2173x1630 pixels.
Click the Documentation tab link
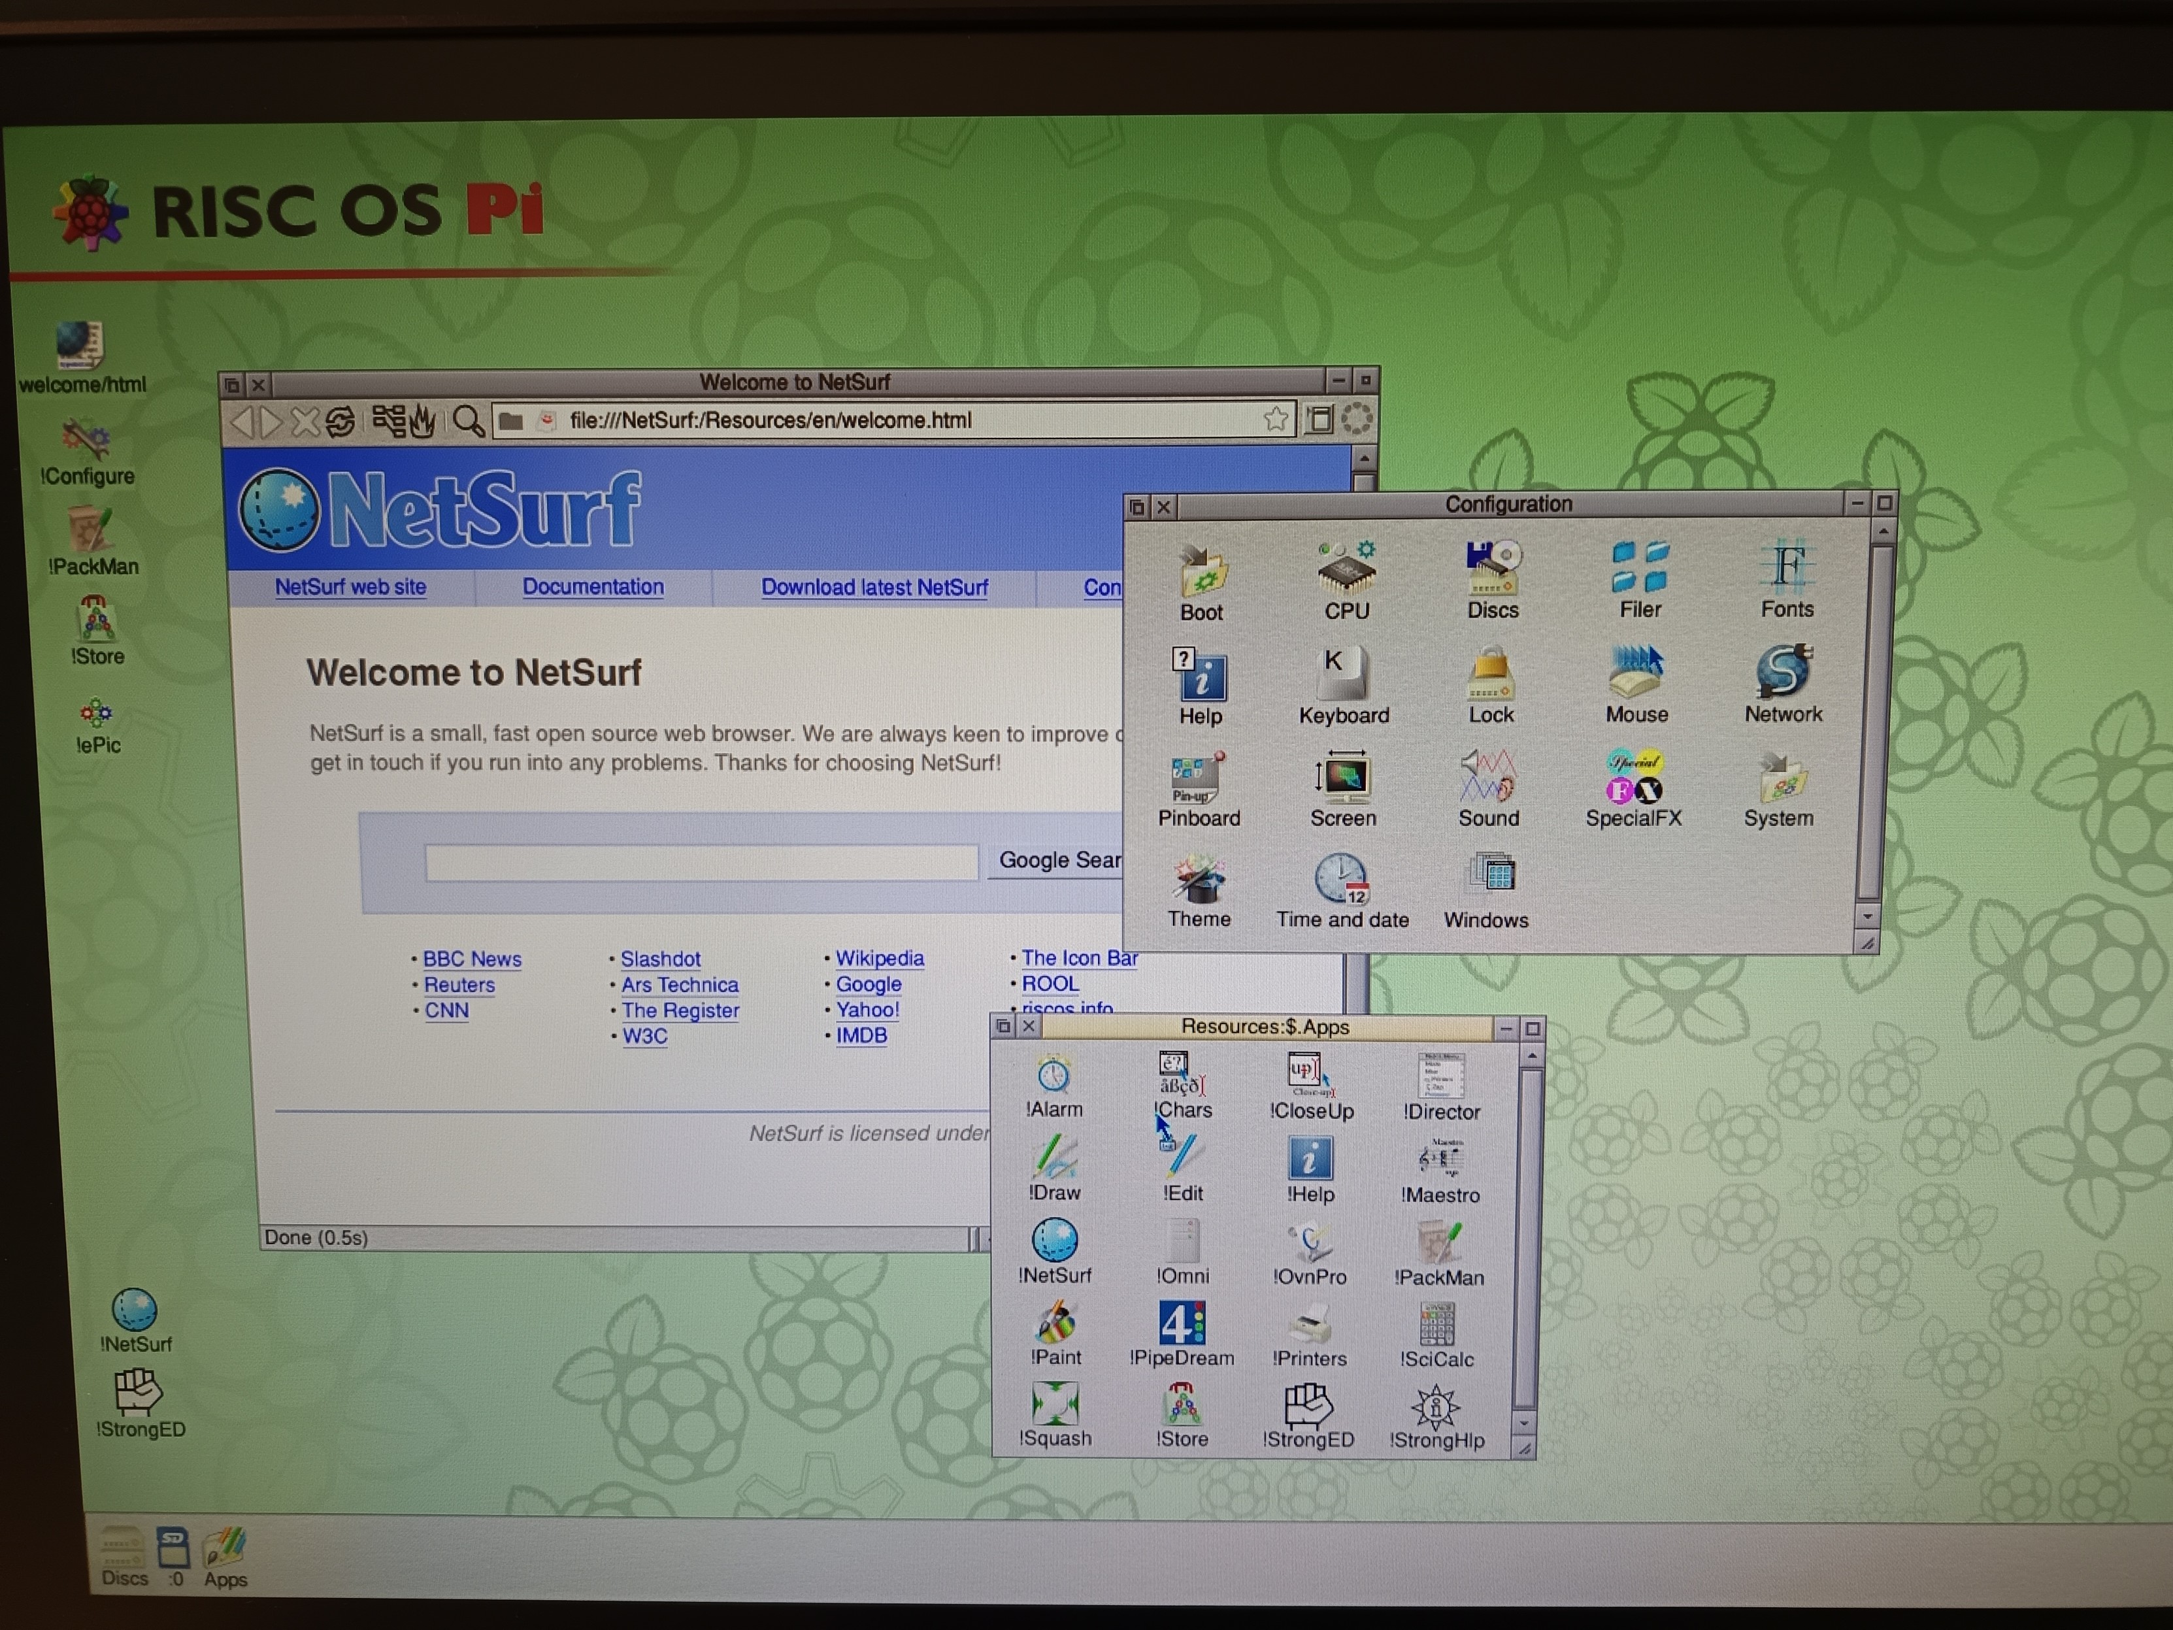[x=592, y=586]
